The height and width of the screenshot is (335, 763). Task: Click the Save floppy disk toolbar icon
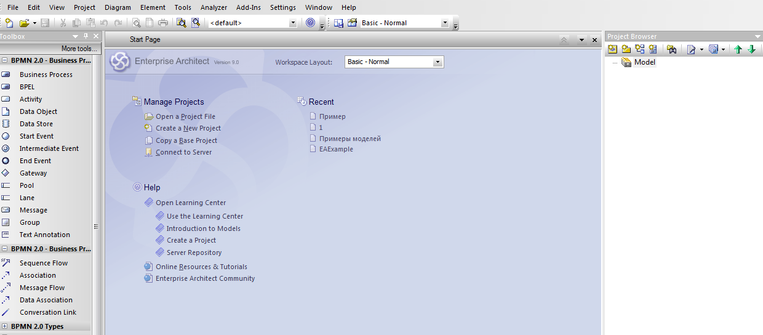[45, 23]
